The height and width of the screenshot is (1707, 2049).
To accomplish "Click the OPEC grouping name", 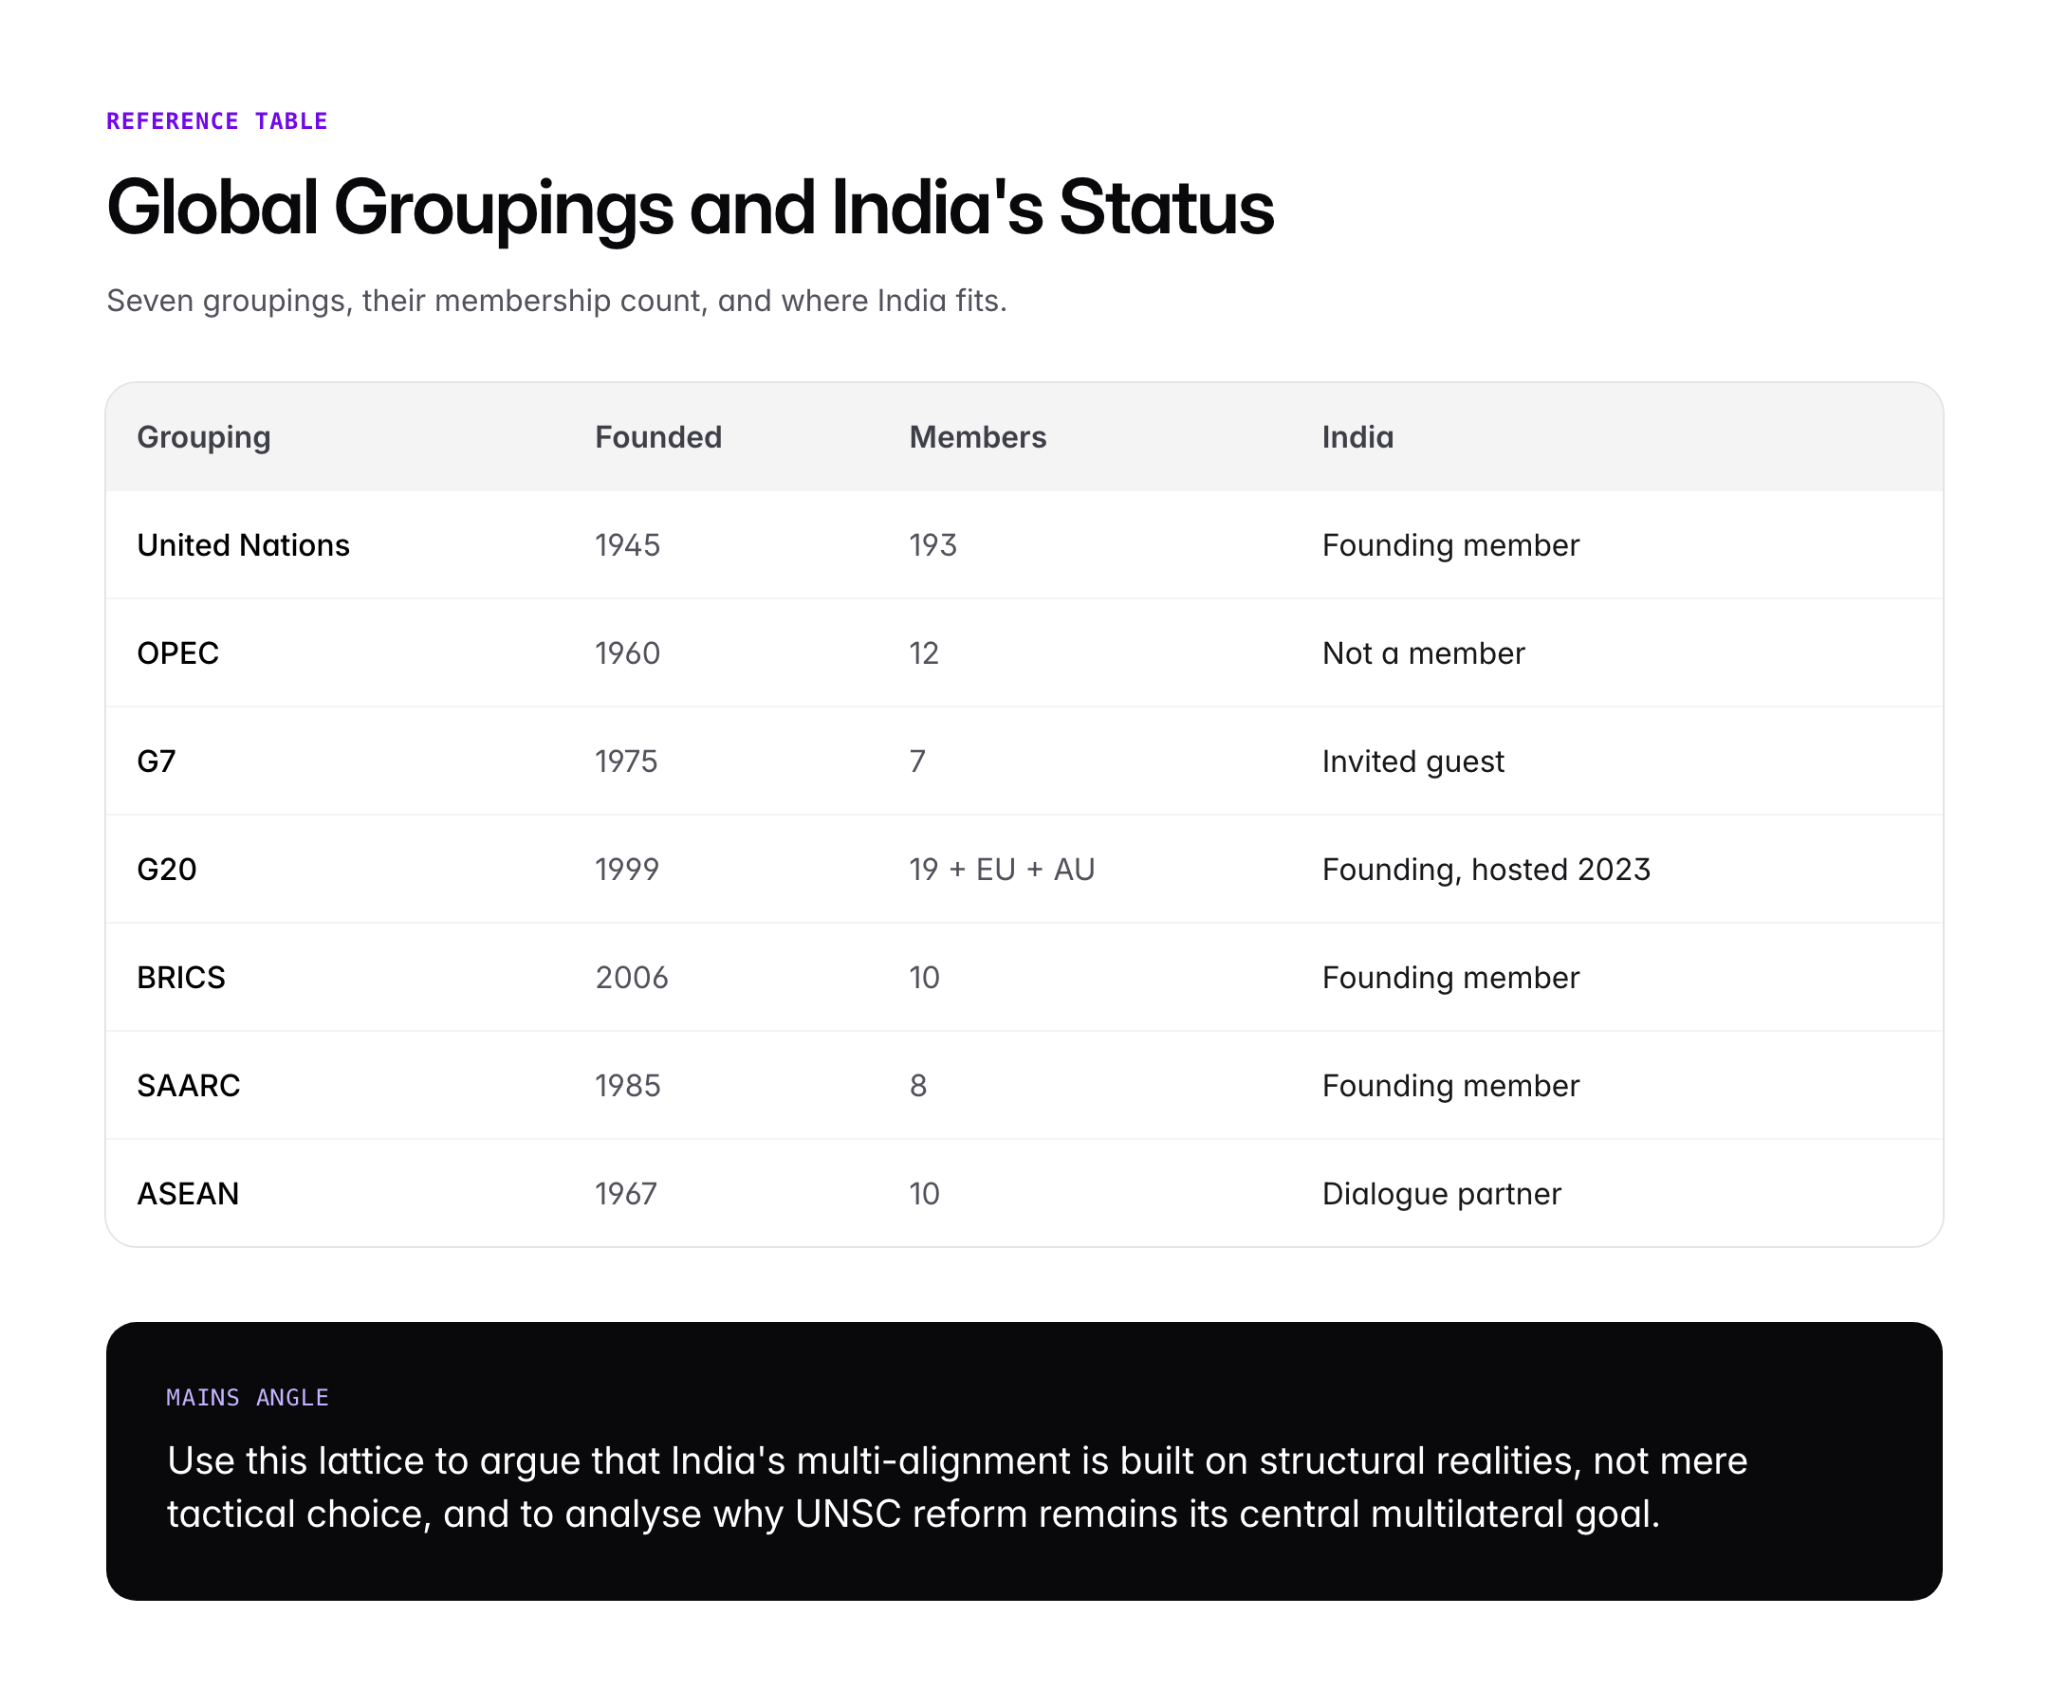I will pos(177,652).
